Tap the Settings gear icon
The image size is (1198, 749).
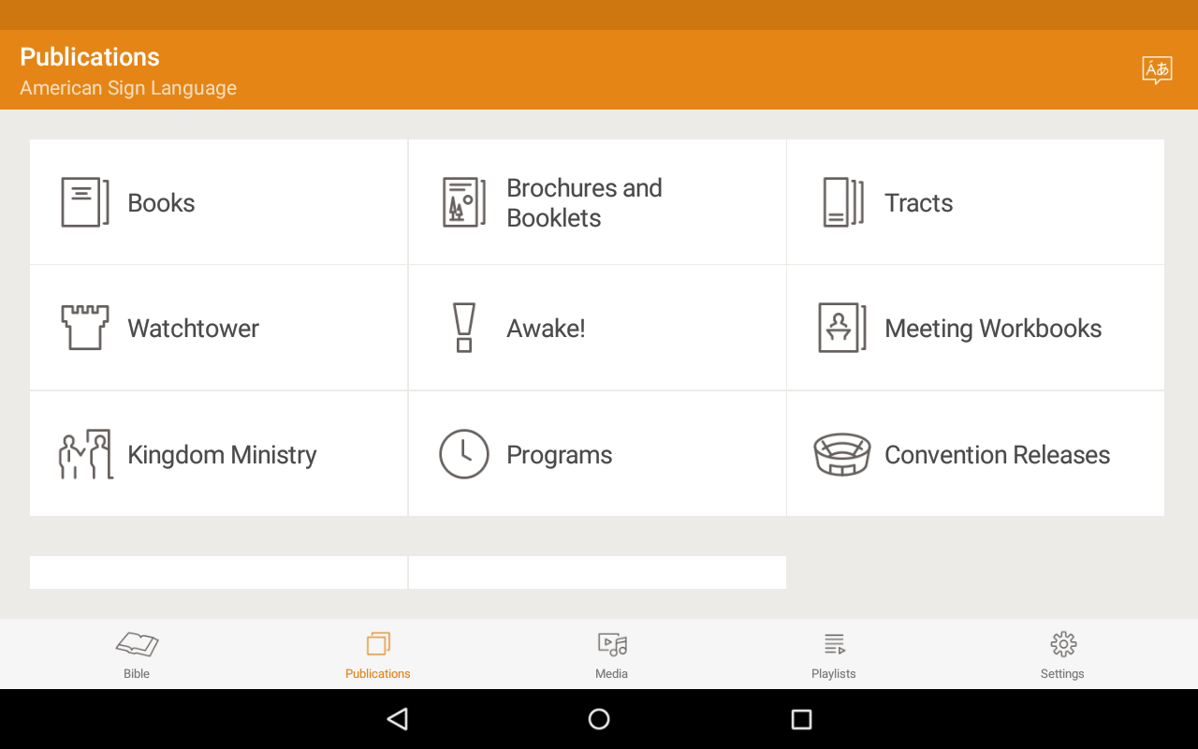pos(1063,644)
